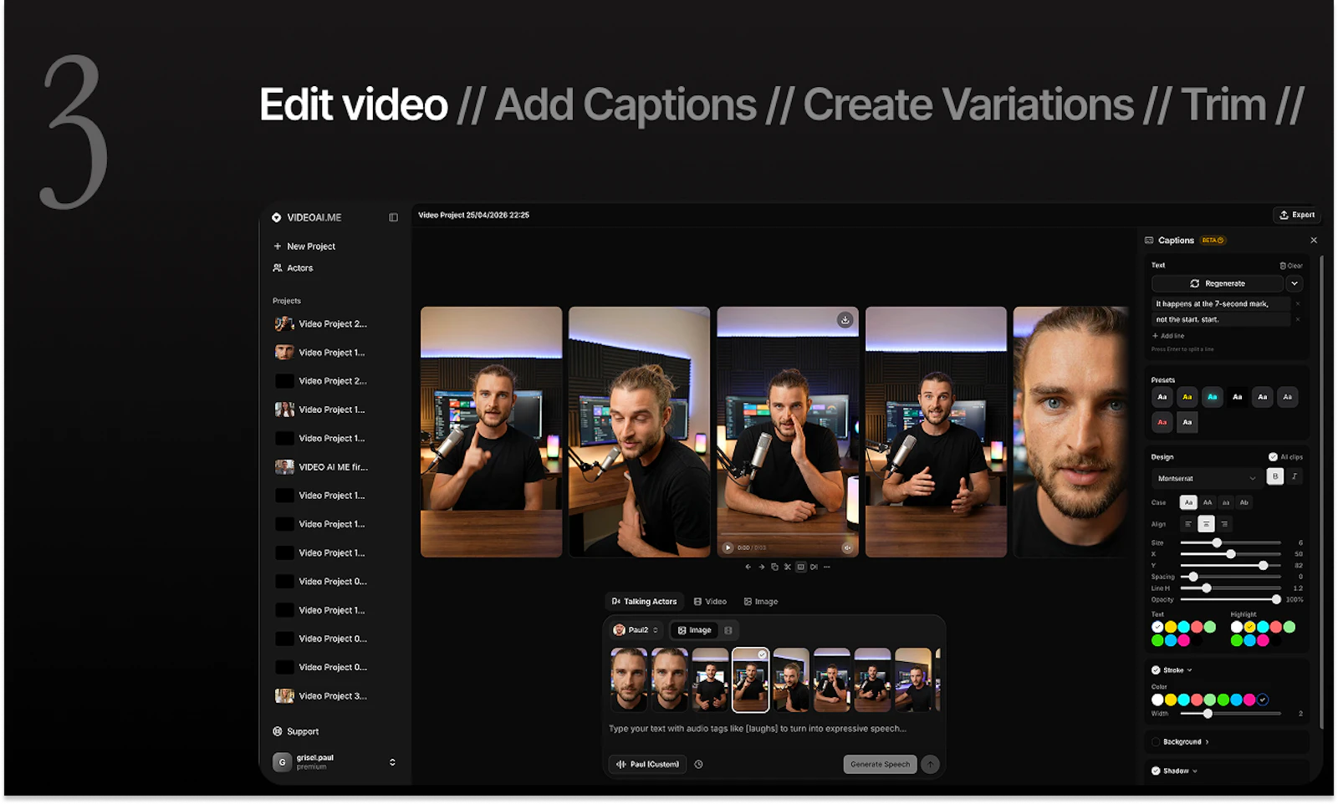This screenshot has width=1338, height=804.
Task: Switch to the Image tab
Action: click(x=761, y=601)
